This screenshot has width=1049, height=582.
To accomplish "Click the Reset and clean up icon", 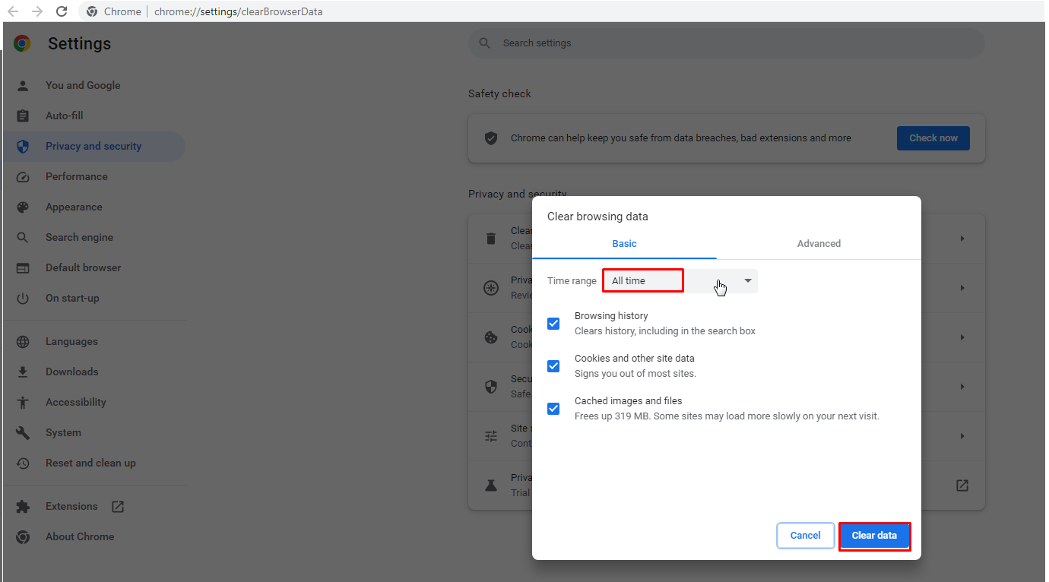I will 23,463.
